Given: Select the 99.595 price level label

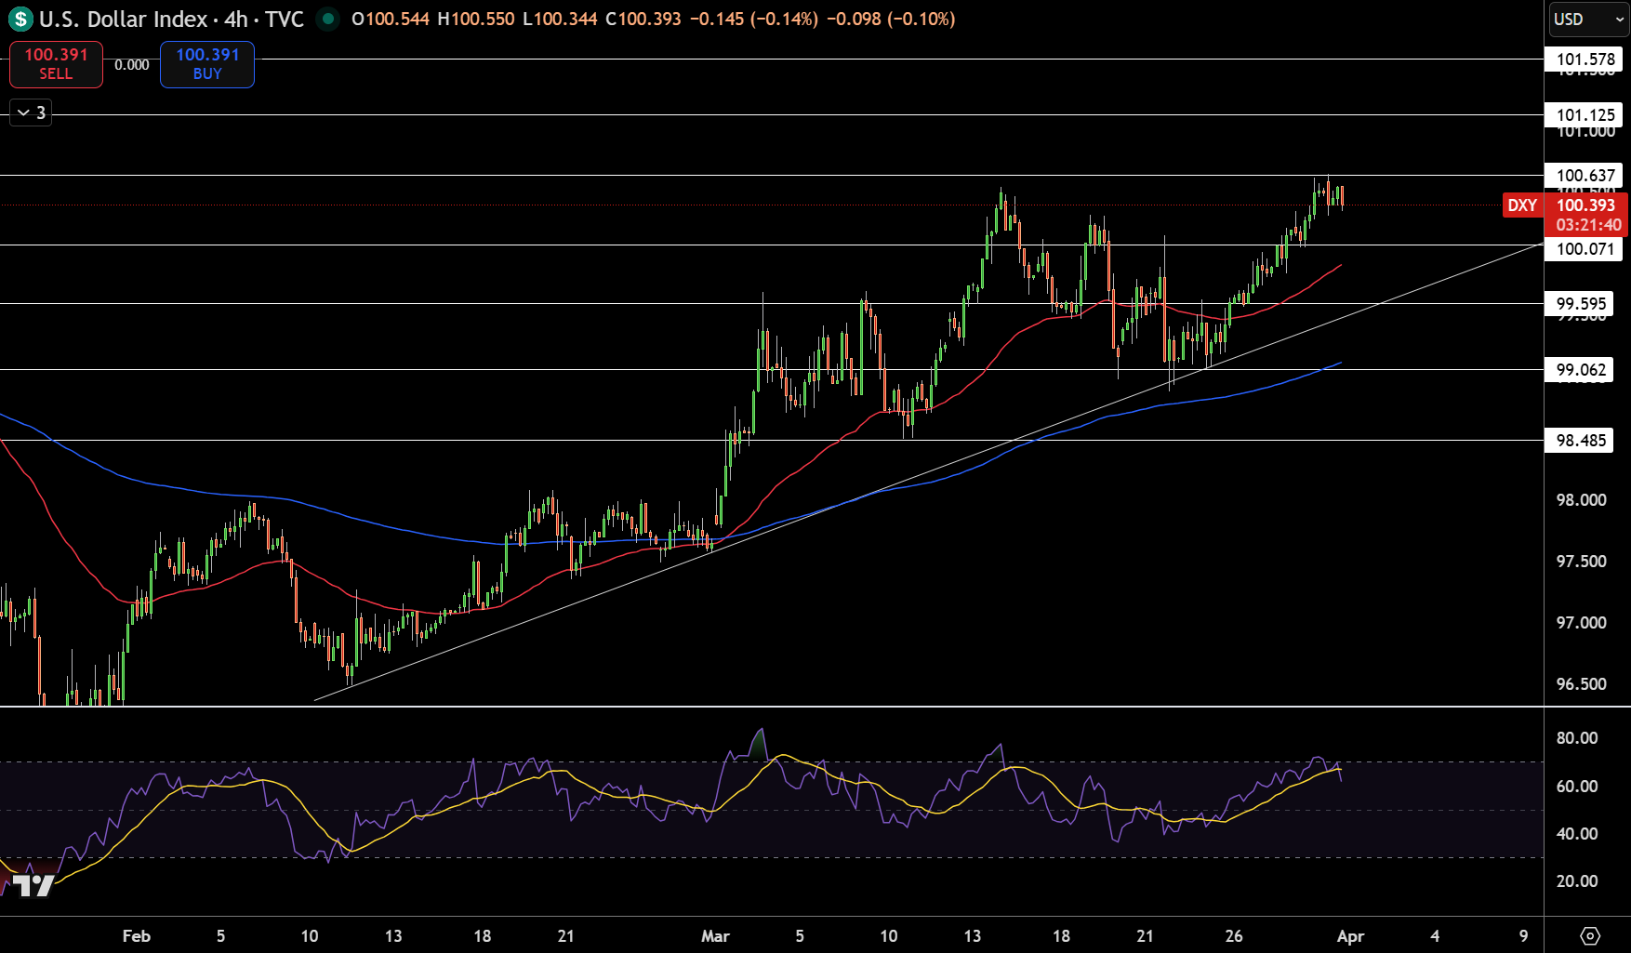Looking at the screenshot, I should point(1581,304).
